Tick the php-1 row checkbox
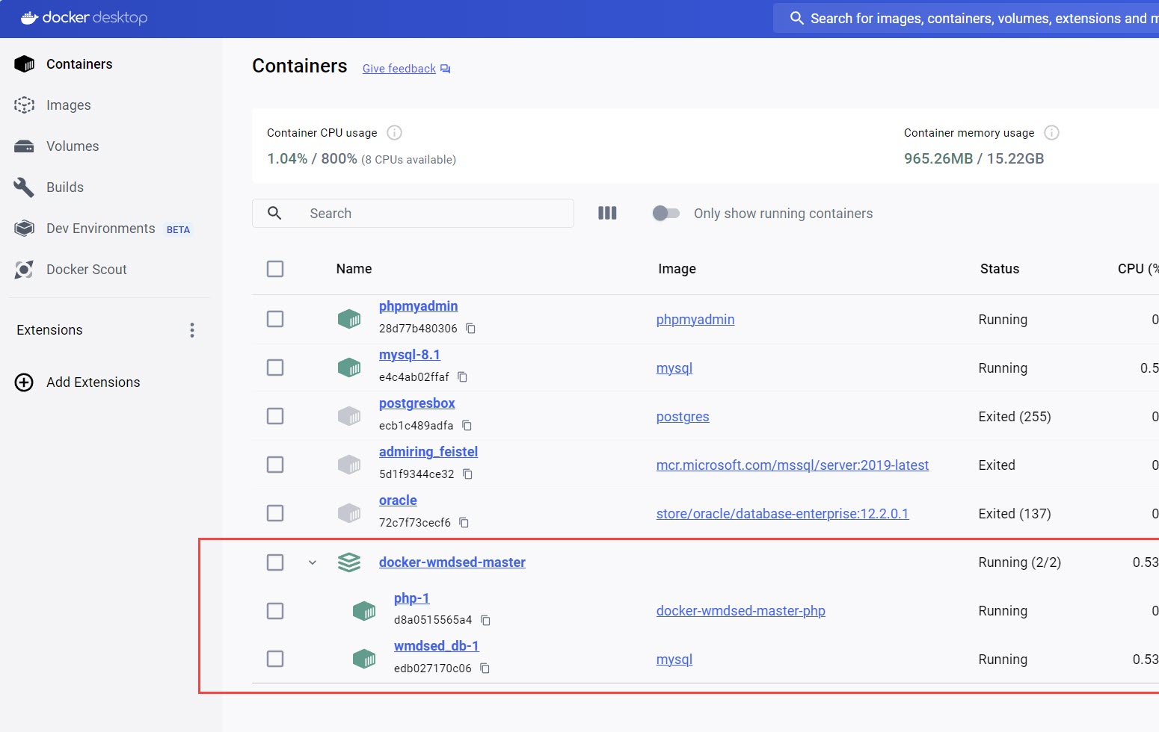 point(275,611)
